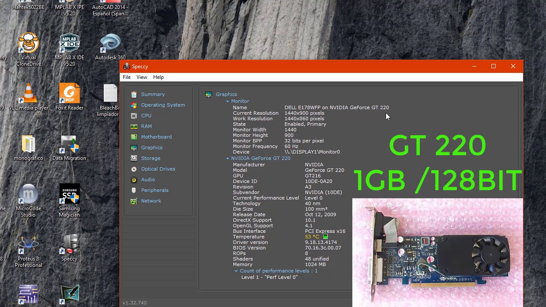Click the Driver version 9.18.13.4174 value
The image size is (546, 307).
(321, 242)
